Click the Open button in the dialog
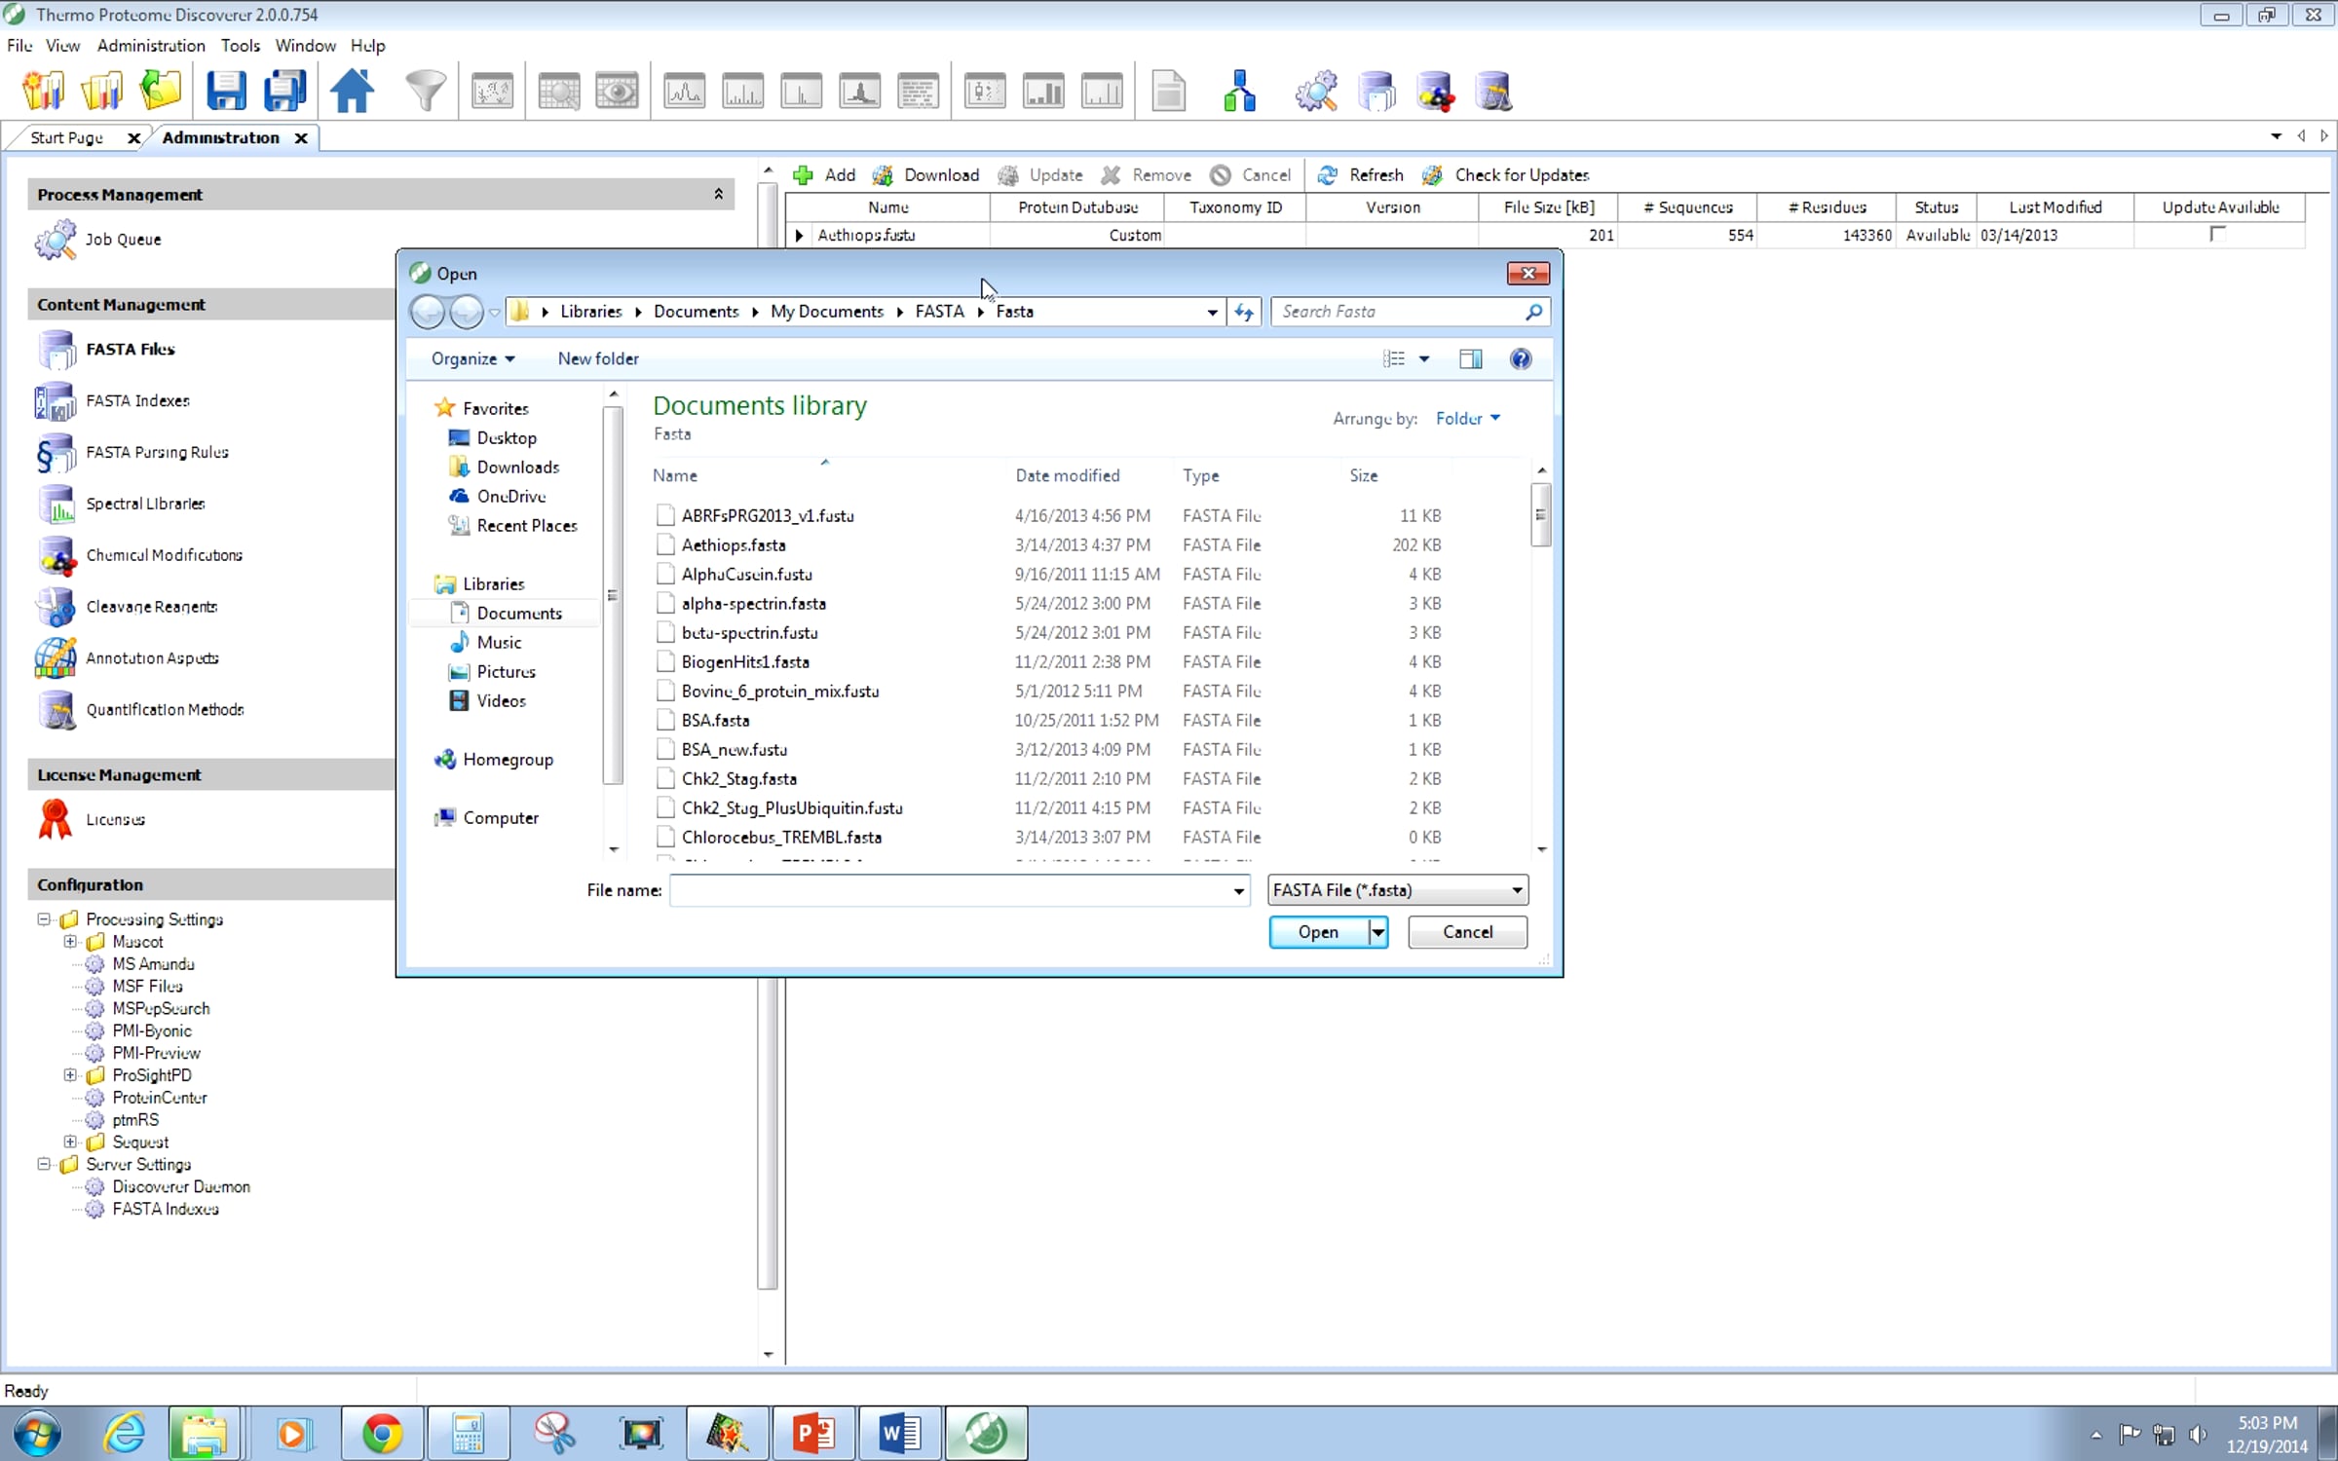 1318,932
